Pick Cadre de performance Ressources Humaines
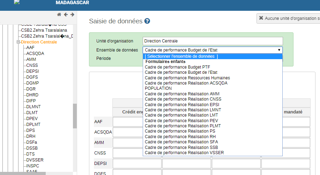The width and height of the screenshot is (320, 175). pos(187,78)
